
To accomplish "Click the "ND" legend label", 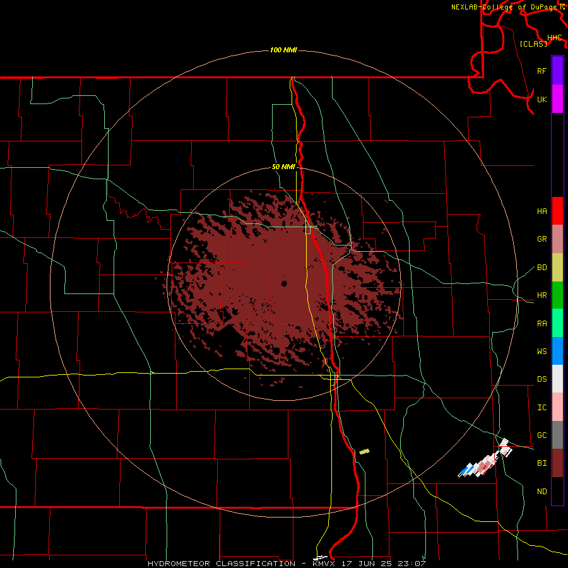I will pyautogui.click(x=541, y=492).
